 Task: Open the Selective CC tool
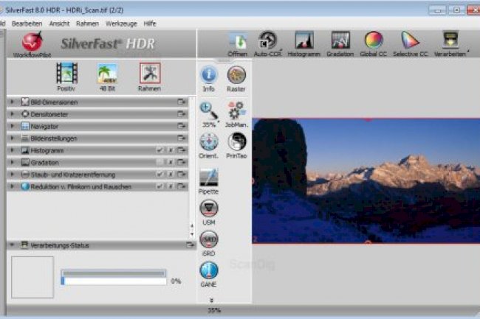click(x=409, y=41)
